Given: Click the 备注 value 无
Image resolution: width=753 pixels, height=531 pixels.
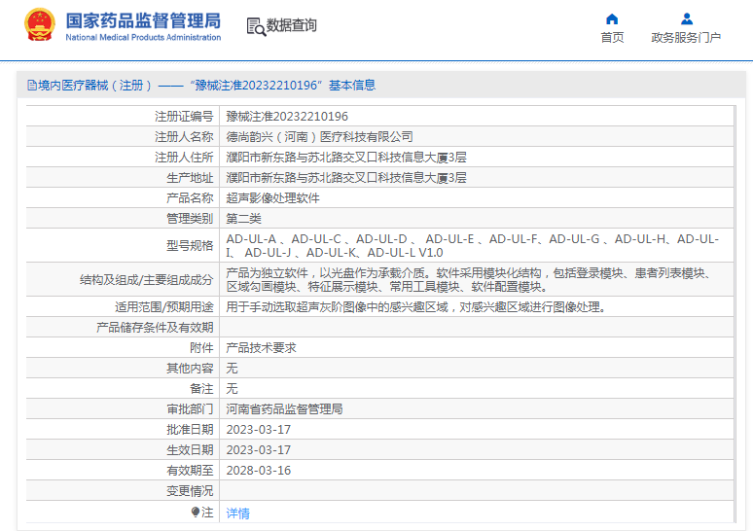Looking at the screenshot, I should (232, 389).
